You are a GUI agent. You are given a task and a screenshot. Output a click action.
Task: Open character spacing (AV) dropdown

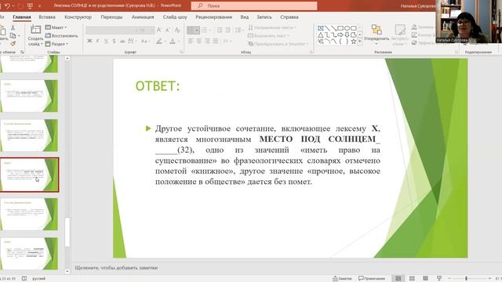(132, 41)
